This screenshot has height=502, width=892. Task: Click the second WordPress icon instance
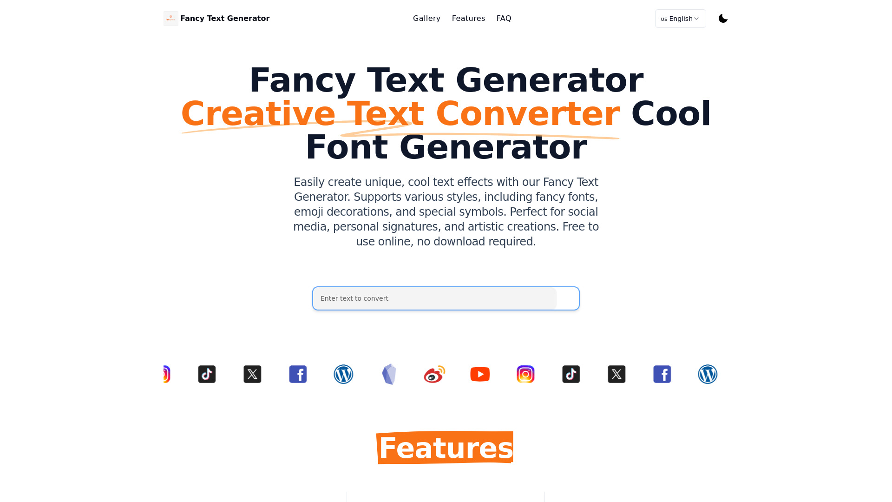click(708, 374)
